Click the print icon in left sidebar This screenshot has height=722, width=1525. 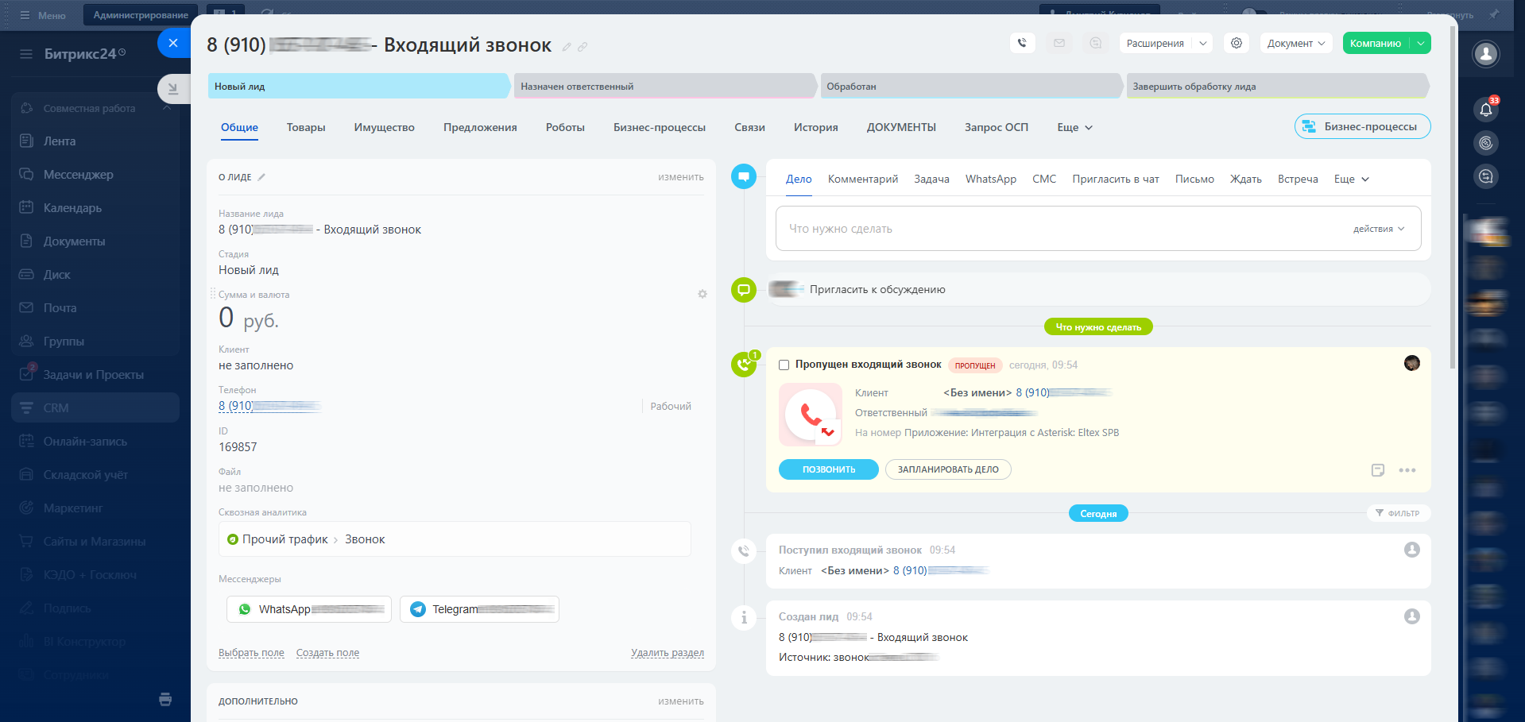(165, 700)
